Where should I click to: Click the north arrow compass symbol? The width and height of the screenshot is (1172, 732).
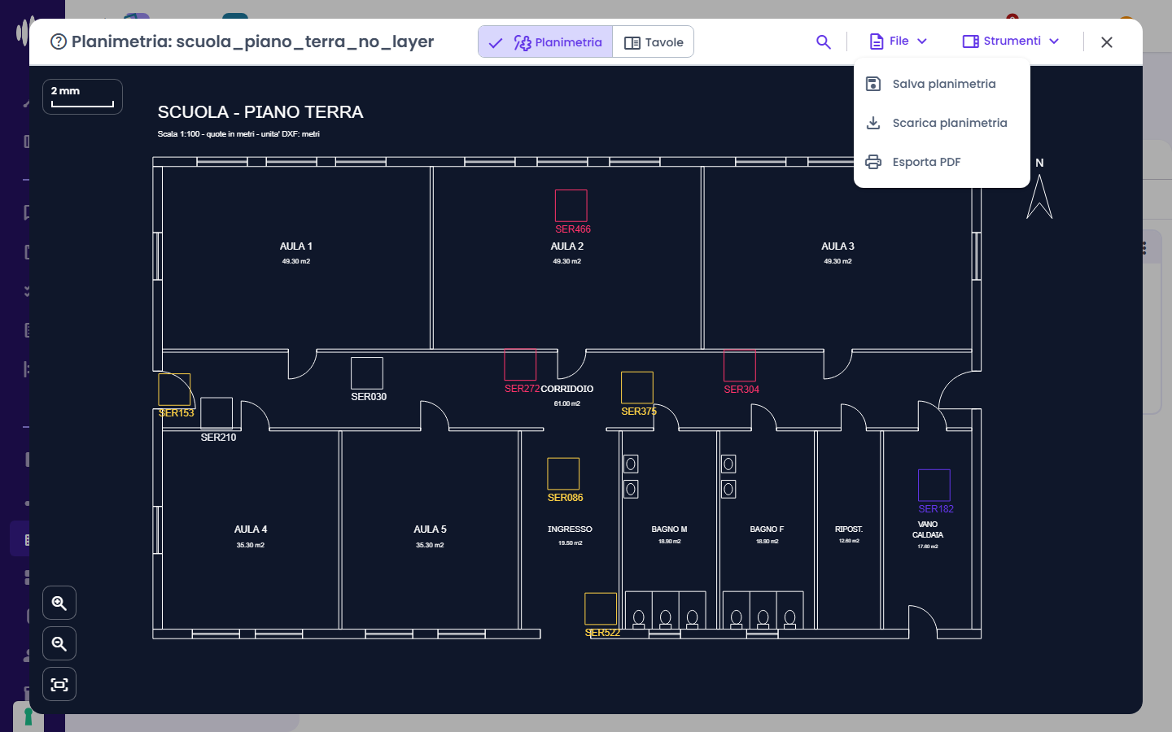click(1039, 196)
